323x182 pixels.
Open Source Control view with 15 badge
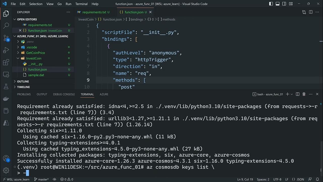click(6, 38)
